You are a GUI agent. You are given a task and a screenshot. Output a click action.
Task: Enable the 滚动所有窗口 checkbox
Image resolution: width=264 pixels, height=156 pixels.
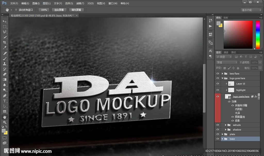16,10
